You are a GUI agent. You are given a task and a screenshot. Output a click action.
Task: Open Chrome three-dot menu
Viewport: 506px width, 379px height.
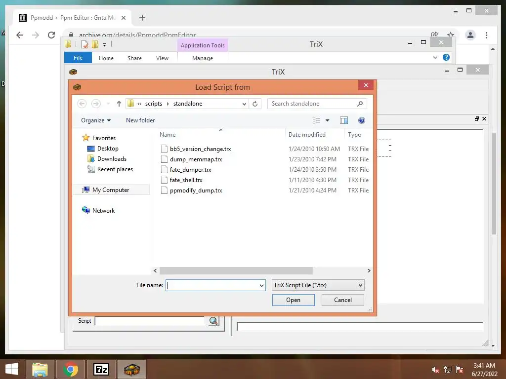[486, 35]
